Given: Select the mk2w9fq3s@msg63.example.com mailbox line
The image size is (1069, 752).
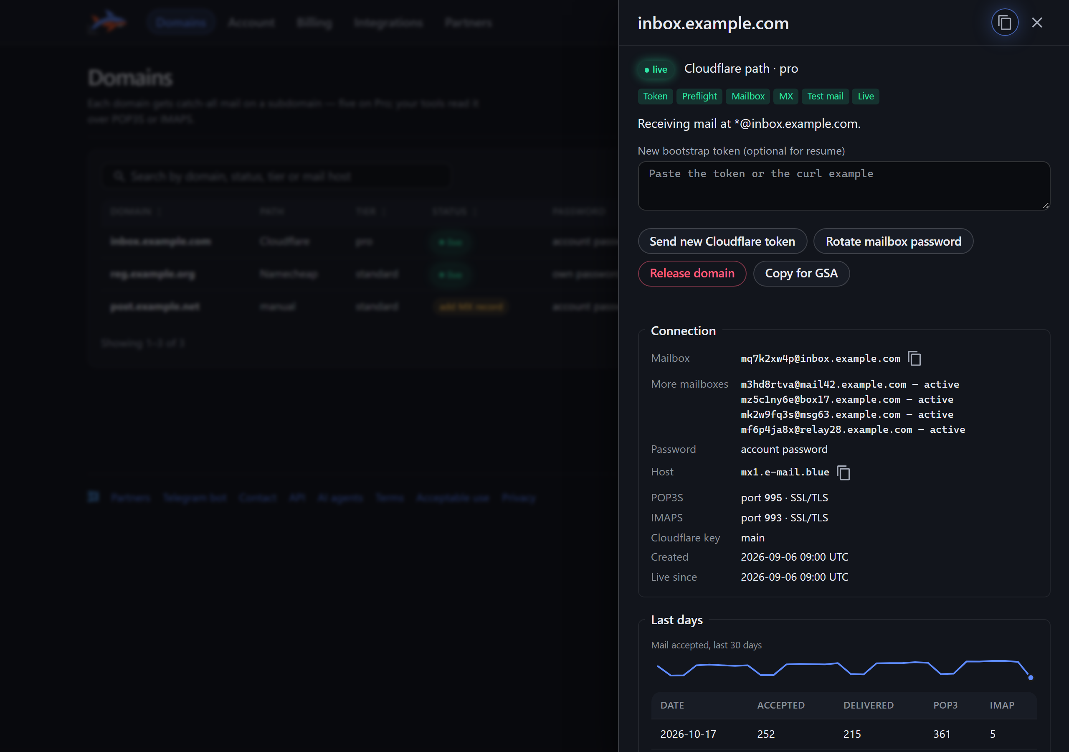Looking at the screenshot, I should [847, 414].
